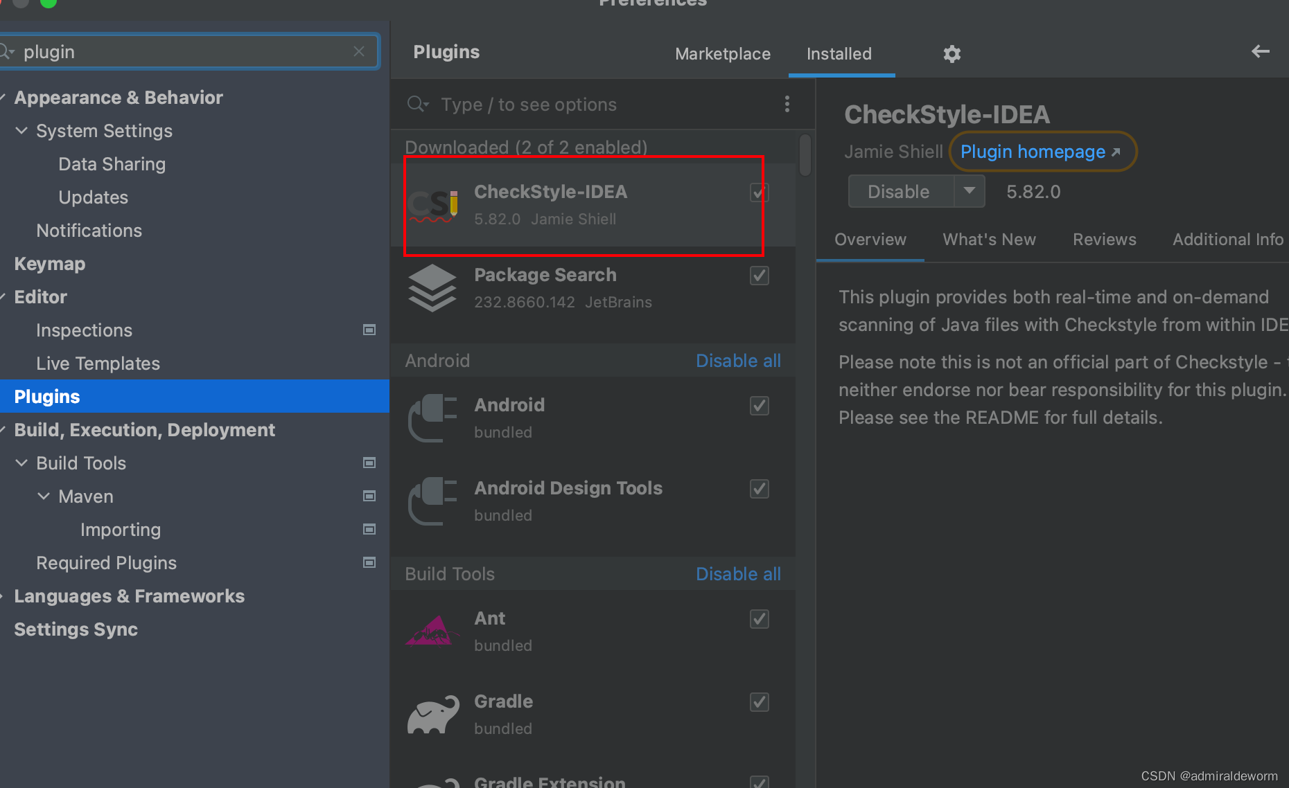Collapse the Build Tools tree node
Screen dimensions: 1289x788
[x=22, y=463]
